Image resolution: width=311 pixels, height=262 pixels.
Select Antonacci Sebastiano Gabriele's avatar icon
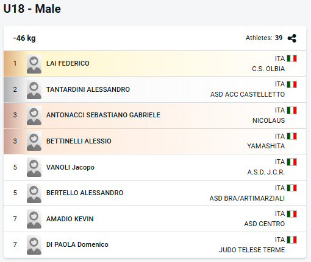(34, 115)
